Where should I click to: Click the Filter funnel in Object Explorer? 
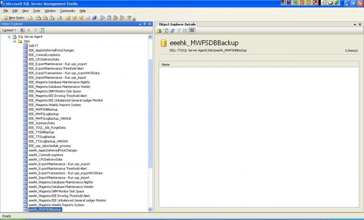(x=35, y=30)
